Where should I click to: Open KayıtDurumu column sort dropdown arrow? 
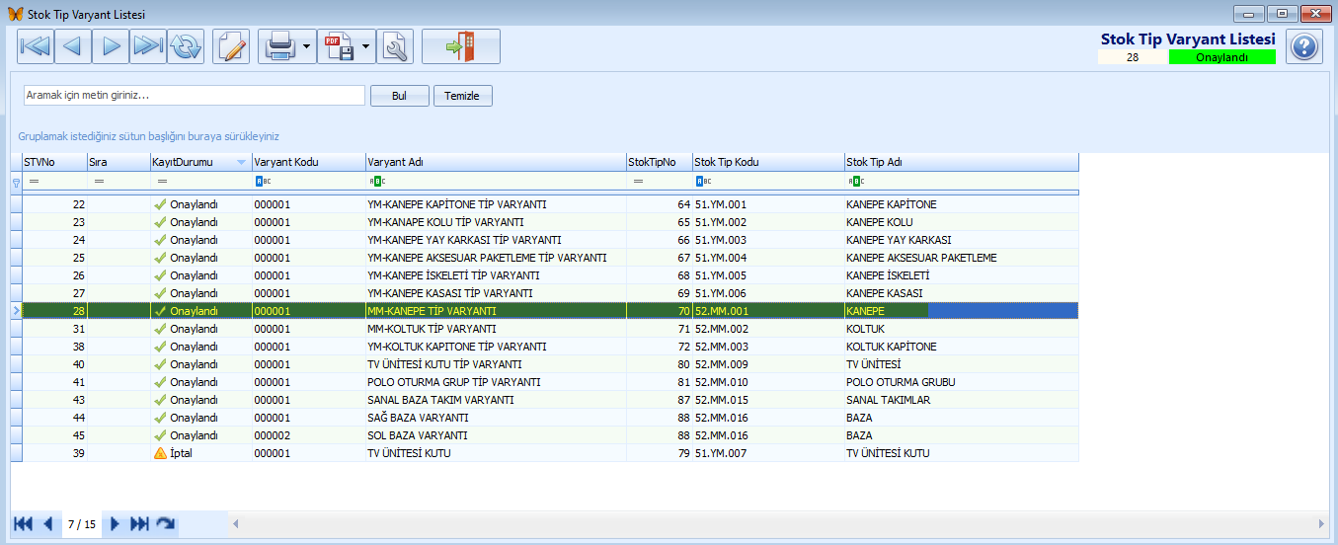point(241,162)
